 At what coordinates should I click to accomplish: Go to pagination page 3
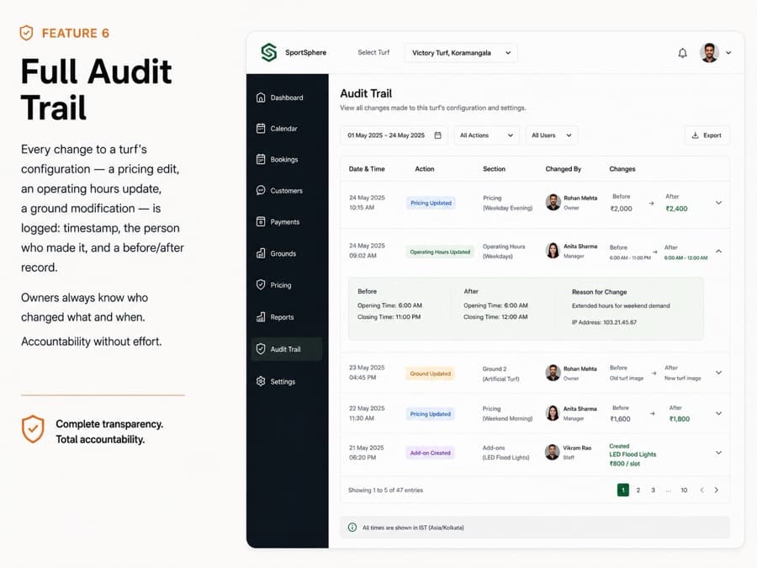point(654,490)
